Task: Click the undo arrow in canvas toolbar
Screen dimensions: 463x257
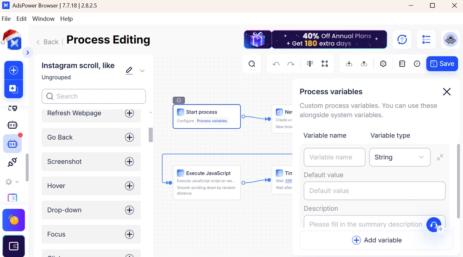Action: click(276, 64)
